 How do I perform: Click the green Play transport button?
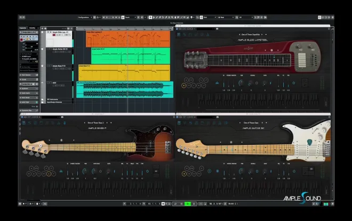coord(188,203)
